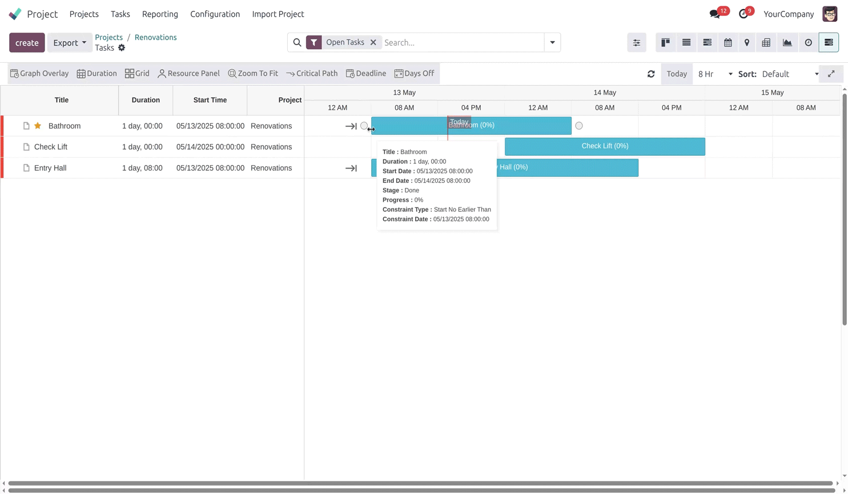Viewport: 848px width, 494px height.
Task: Open the Activity clock view icon
Action: [x=808, y=42]
